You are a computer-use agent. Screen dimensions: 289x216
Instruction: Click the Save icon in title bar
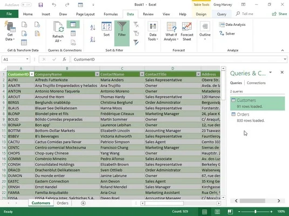tap(41, 5)
